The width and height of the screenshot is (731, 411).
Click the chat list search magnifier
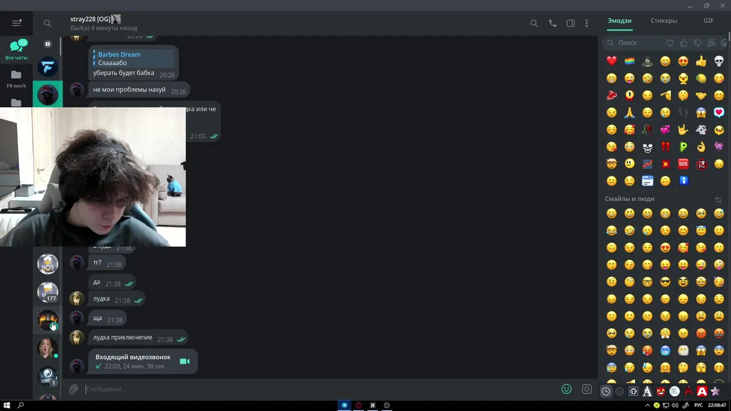tap(47, 23)
